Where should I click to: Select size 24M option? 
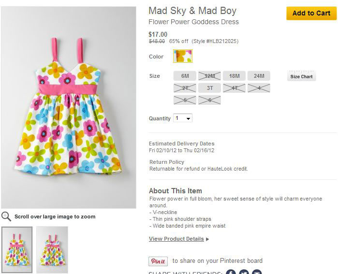[259, 76]
